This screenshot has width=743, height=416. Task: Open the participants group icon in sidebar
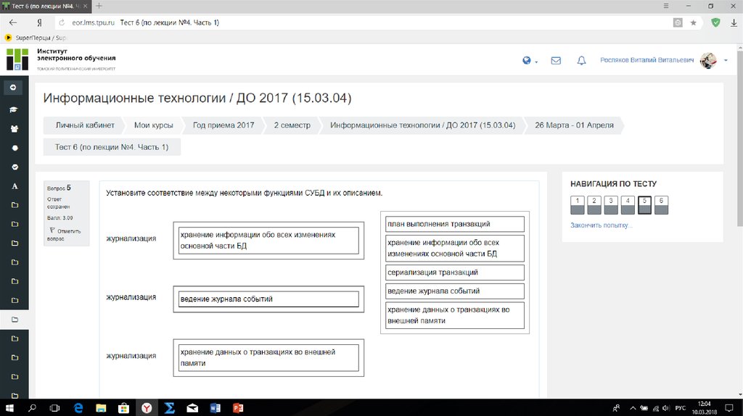[x=15, y=129]
